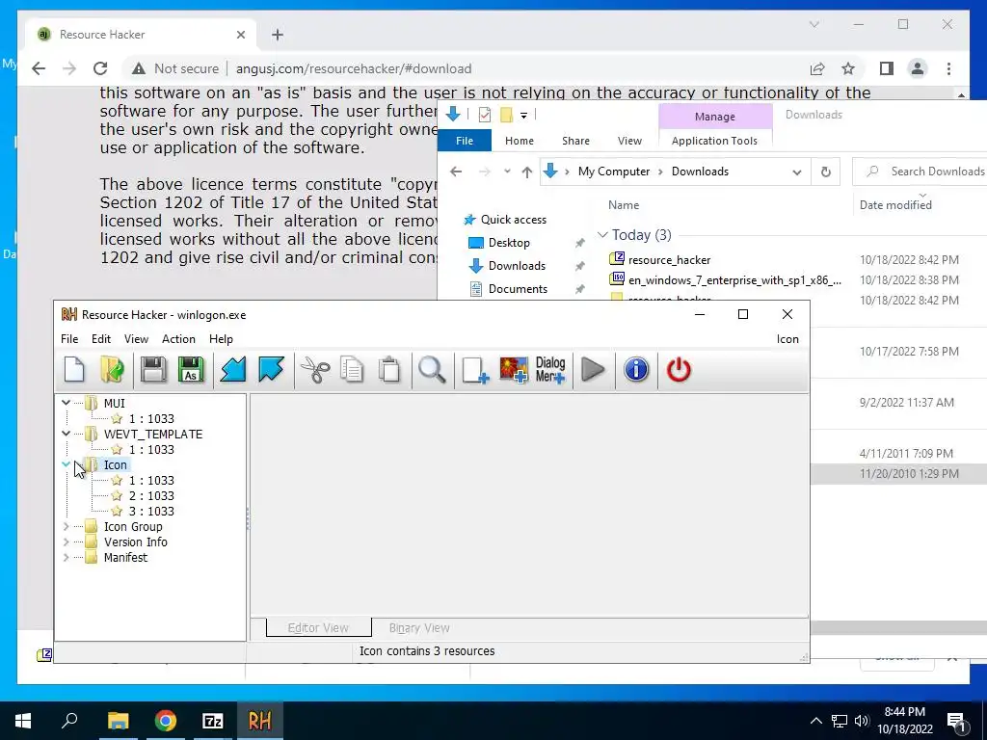Select the resource_hacker archive file
Image resolution: width=987 pixels, height=740 pixels.
click(669, 260)
